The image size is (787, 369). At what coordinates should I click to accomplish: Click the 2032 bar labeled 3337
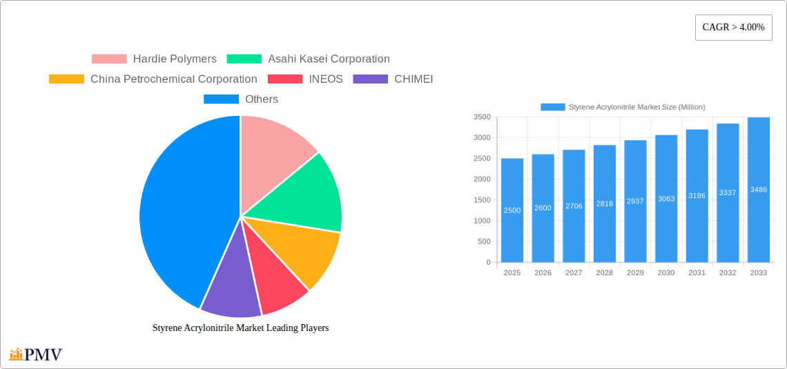pyautogui.click(x=728, y=193)
